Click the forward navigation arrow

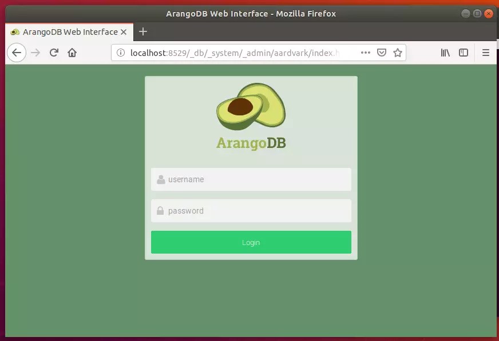pyautogui.click(x=35, y=52)
